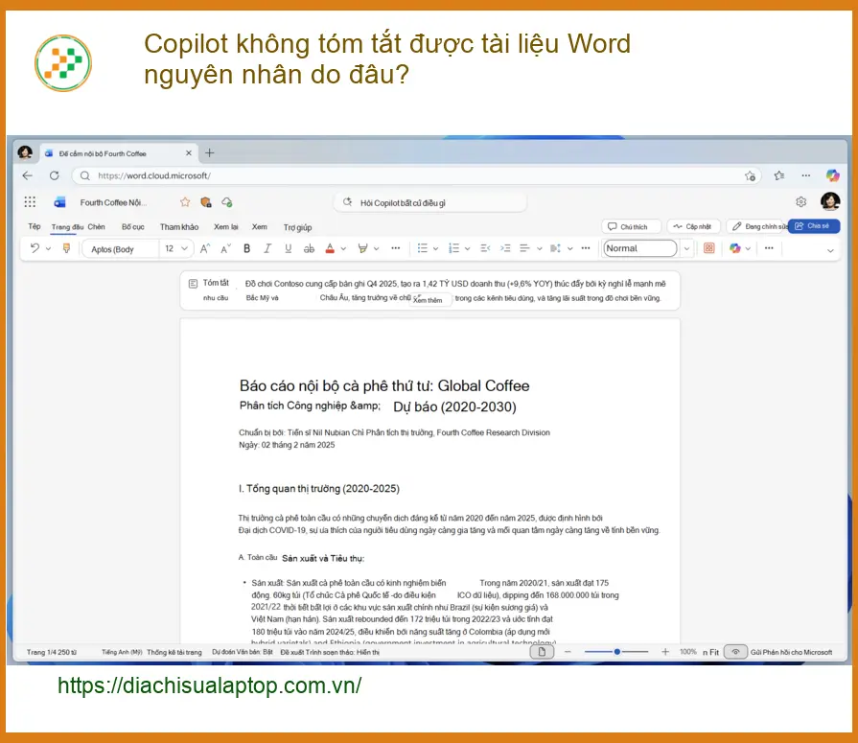Decrease paragraph indent
Image resolution: width=858 pixels, height=743 pixels.
[x=485, y=248]
